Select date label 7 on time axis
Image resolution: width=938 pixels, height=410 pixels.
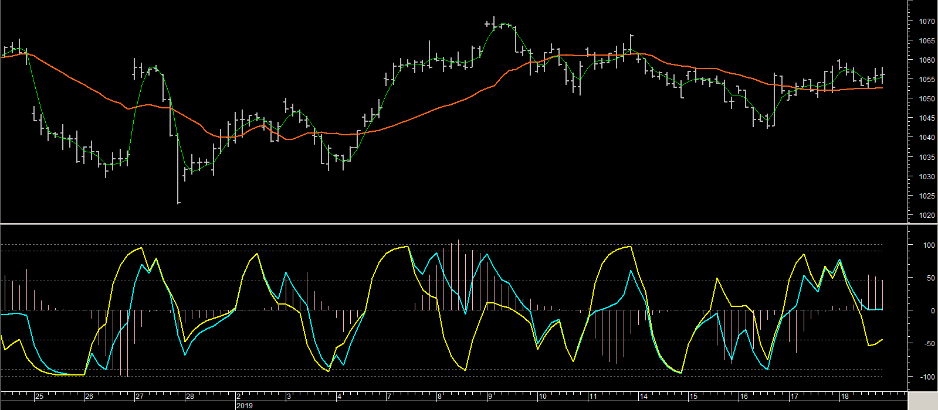point(390,397)
